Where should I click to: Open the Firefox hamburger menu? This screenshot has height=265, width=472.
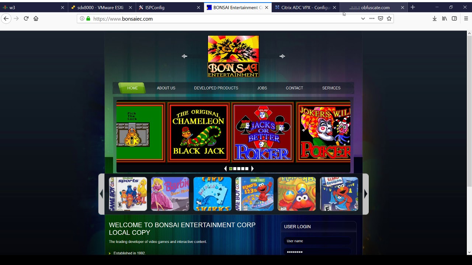466,18
